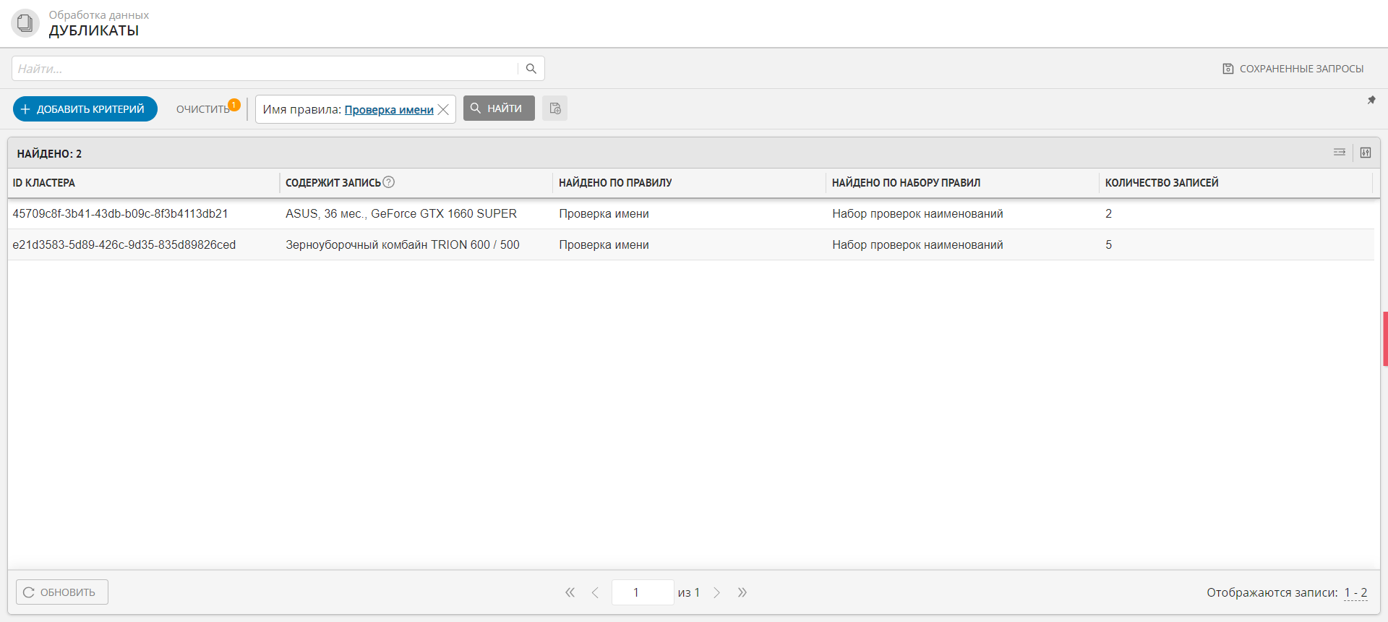This screenshot has width=1388, height=622.
Task: Click the Дубликаты page icon in header
Action: (x=25, y=23)
